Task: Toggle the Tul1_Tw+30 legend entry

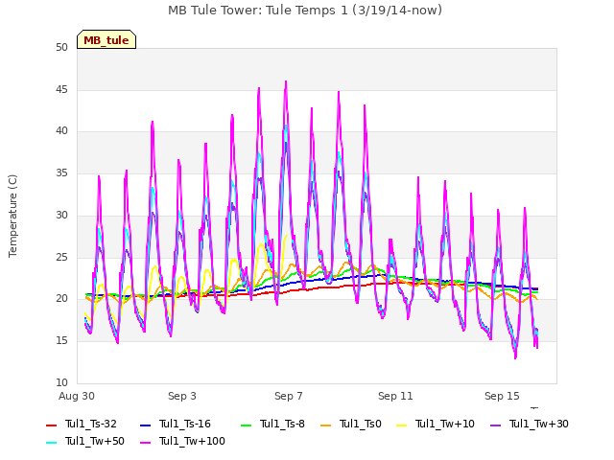Action: 530,424
